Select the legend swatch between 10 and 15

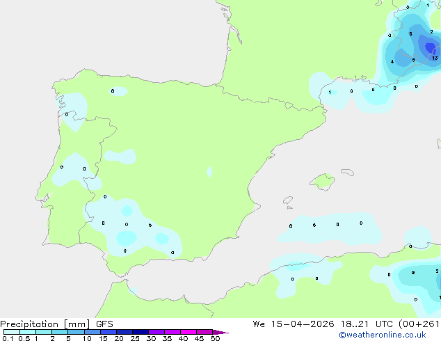[x=93, y=332]
